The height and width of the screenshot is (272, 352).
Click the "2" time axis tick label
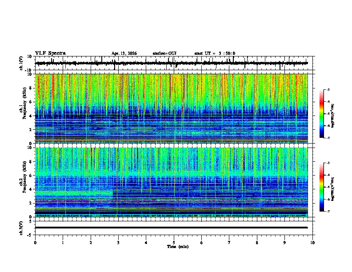pos(91,243)
